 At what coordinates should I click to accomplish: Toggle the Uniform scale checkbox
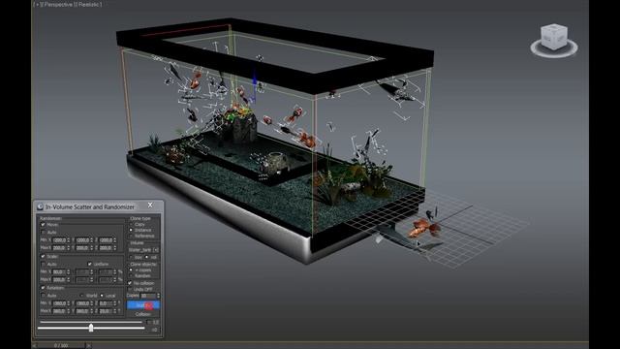[90, 264]
